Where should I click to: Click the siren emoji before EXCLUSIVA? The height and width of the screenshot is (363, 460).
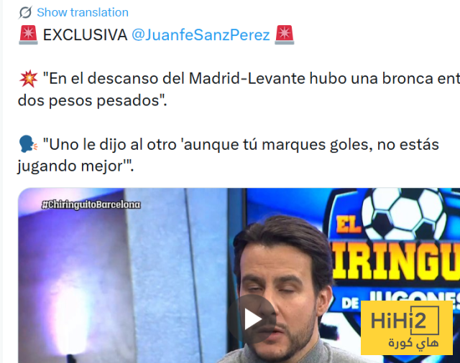point(28,35)
